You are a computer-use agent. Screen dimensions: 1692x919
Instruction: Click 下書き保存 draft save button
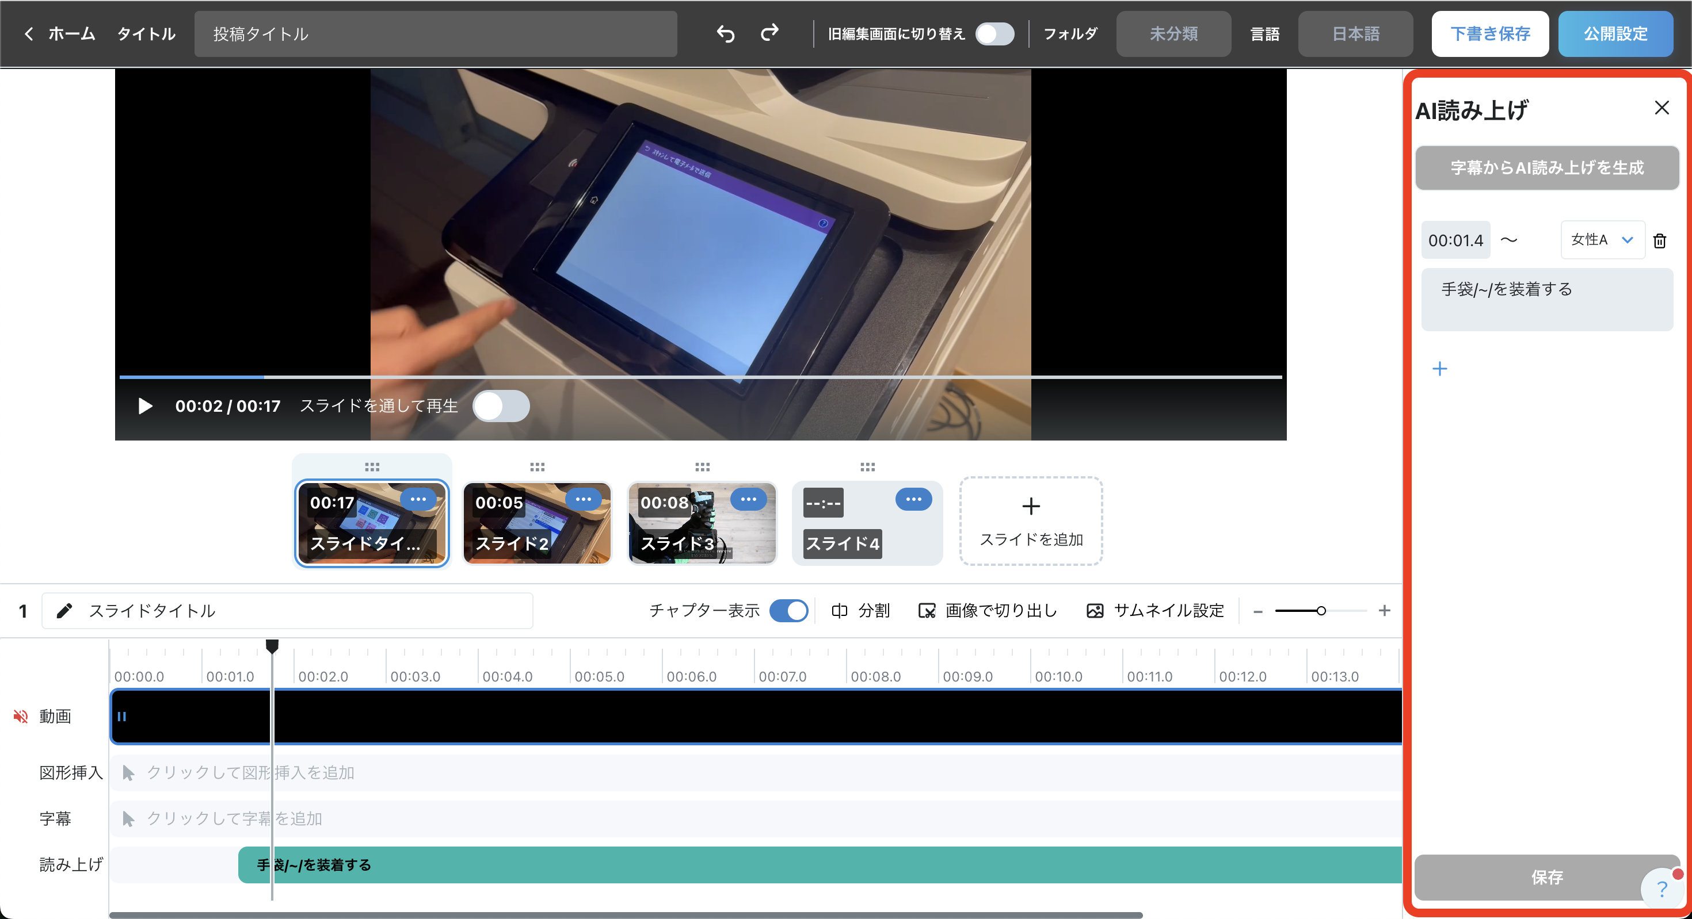tap(1489, 33)
